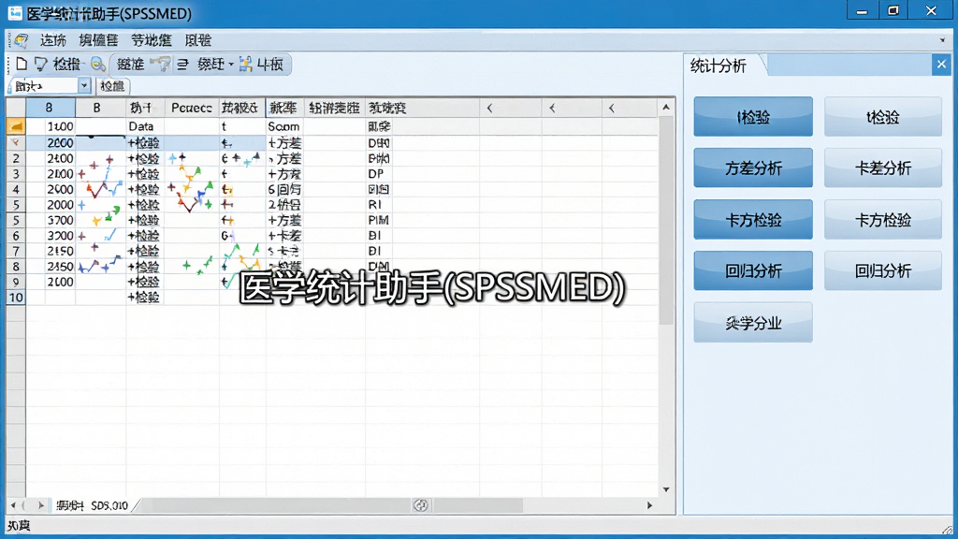
Task: Open the first menu next to the app icon
Action: coord(53,40)
